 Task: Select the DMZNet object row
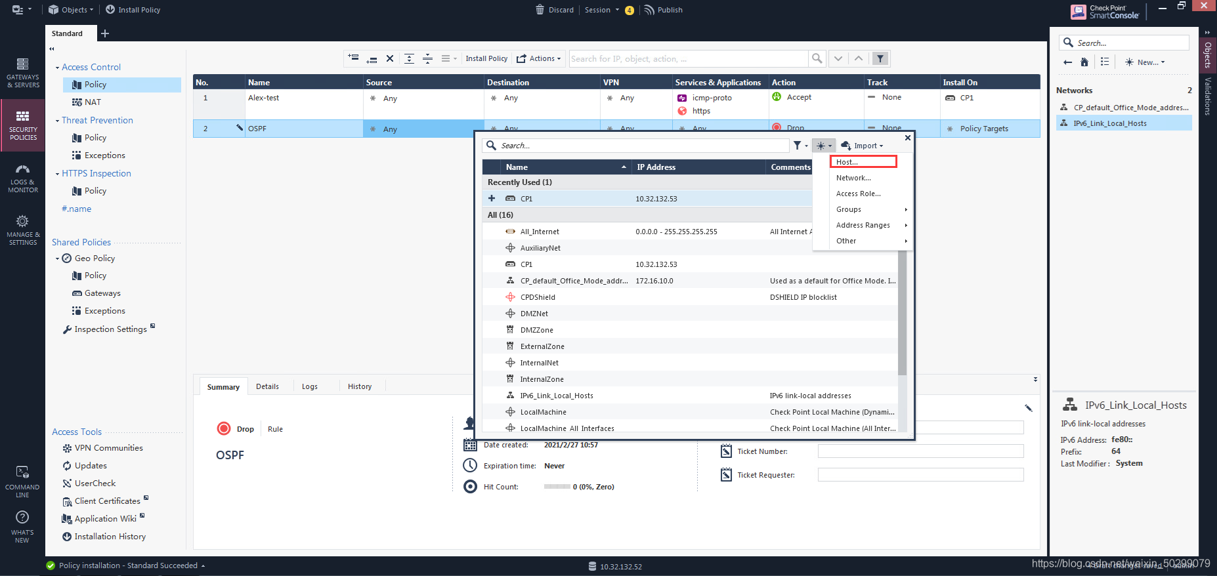pyautogui.click(x=690, y=314)
